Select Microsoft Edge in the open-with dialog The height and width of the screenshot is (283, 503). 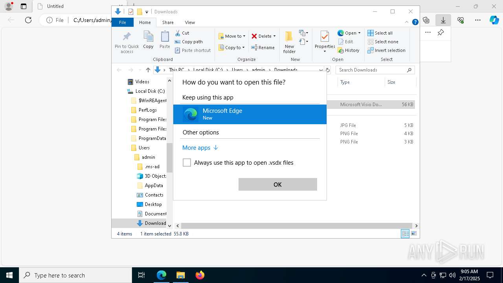point(250,114)
